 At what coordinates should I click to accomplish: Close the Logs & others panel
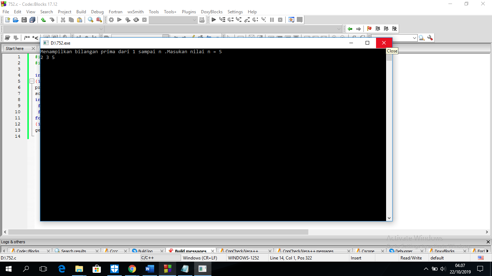(488, 242)
